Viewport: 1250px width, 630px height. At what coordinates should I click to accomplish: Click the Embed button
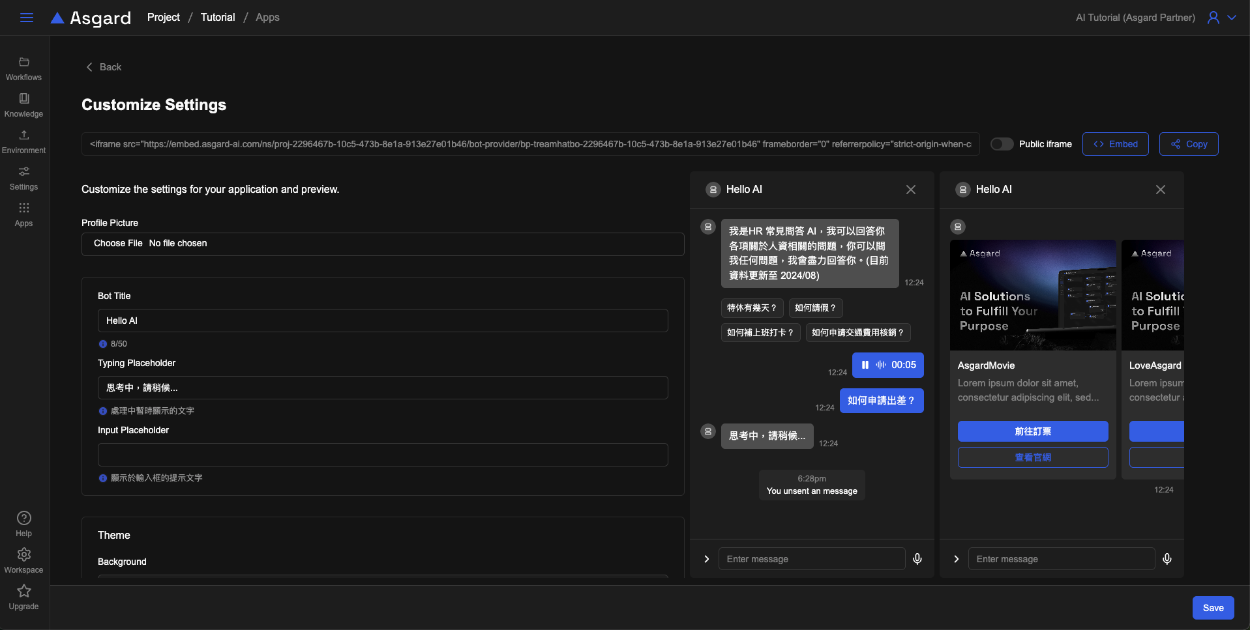(x=1115, y=144)
